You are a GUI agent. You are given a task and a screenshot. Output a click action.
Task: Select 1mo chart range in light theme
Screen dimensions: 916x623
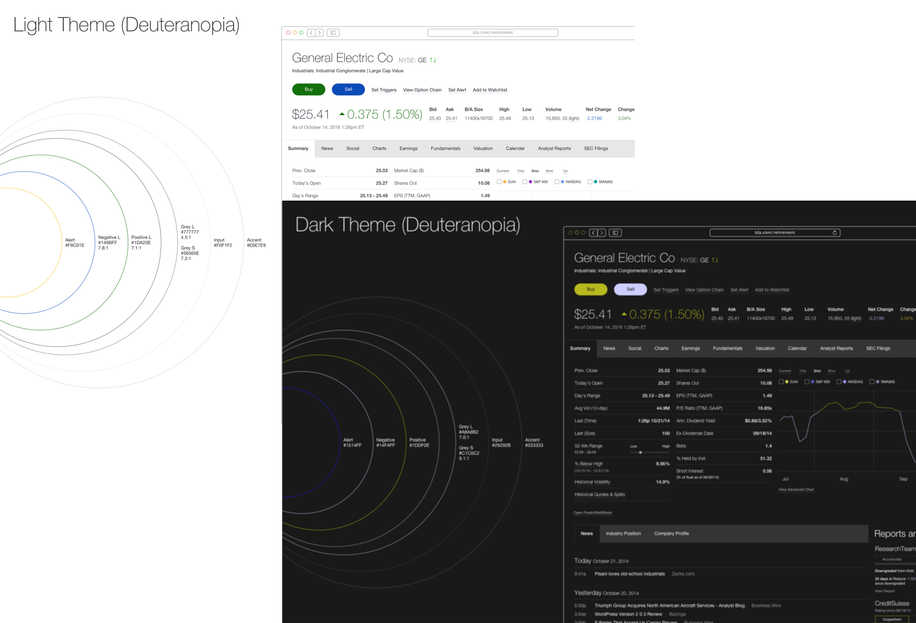point(520,171)
